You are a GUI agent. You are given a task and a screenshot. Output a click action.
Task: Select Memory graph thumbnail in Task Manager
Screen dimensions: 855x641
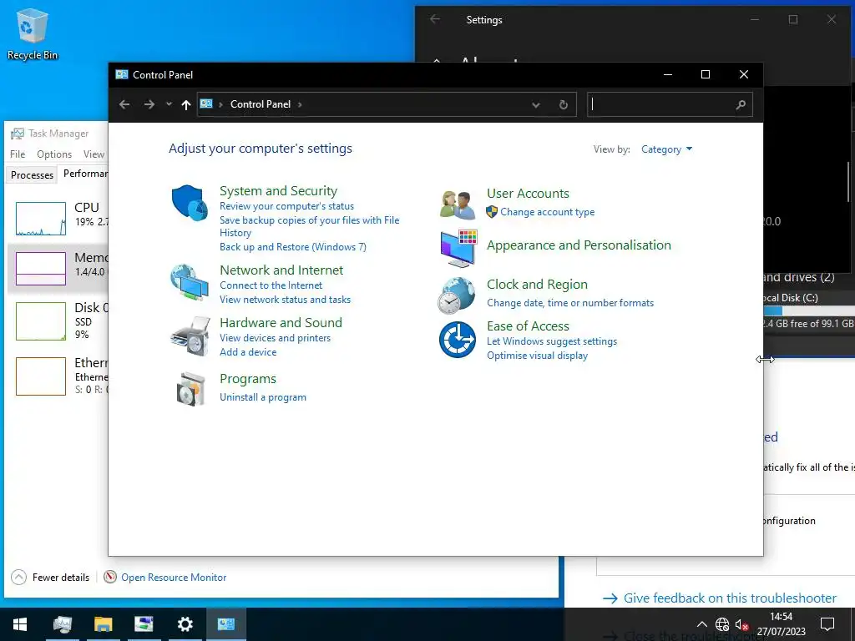tap(41, 268)
